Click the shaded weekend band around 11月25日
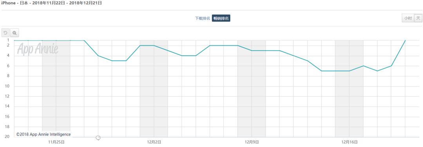The height and width of the screenshot is (147, 423). coord(56,88)
